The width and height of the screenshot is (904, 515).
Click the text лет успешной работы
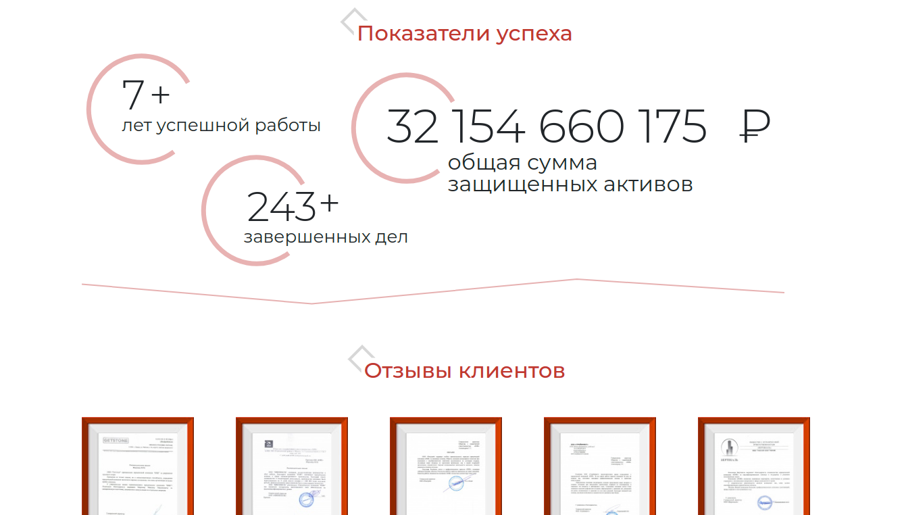pyautogui.click(x=222, y=124)
